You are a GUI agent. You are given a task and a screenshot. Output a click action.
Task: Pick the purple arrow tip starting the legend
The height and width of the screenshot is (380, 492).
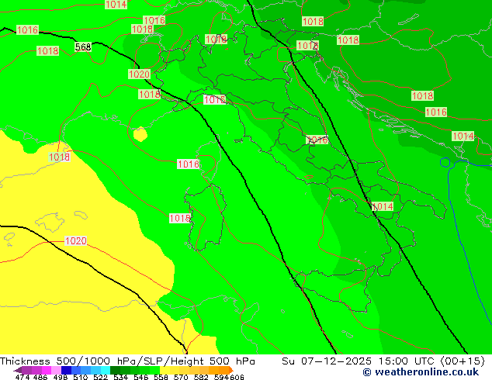click(18, 370)
